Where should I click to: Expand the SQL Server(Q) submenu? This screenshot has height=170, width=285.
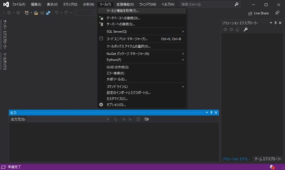142,31
